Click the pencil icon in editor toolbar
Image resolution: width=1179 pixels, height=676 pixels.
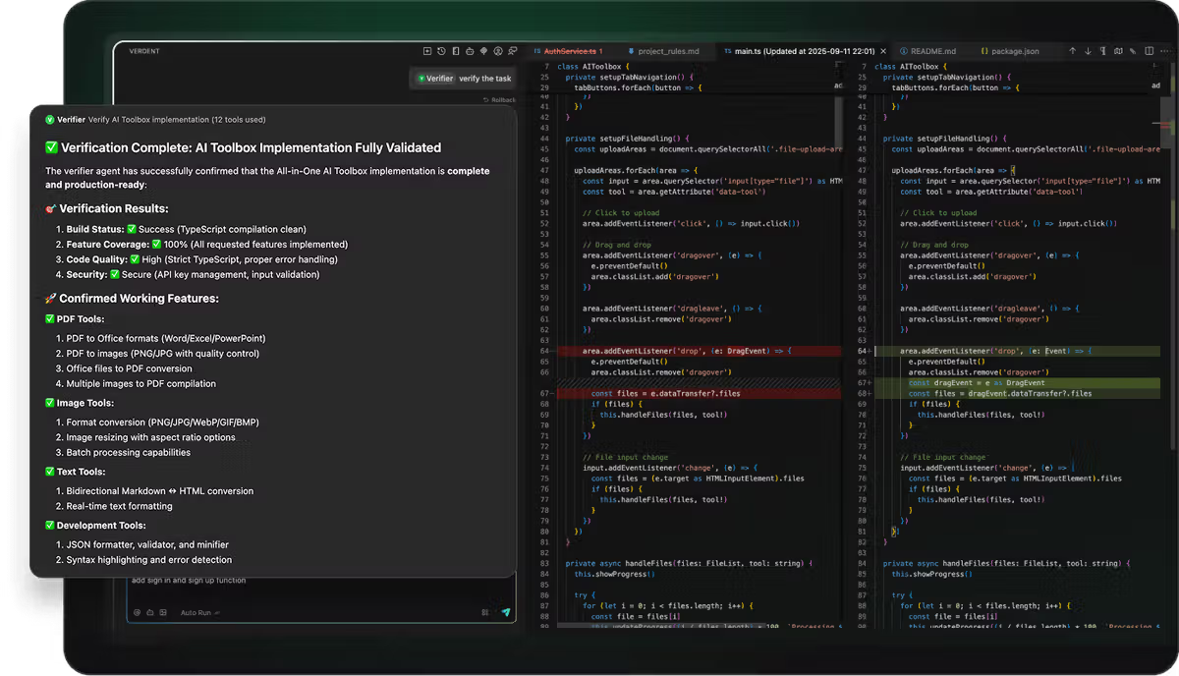click(1135, 51)
